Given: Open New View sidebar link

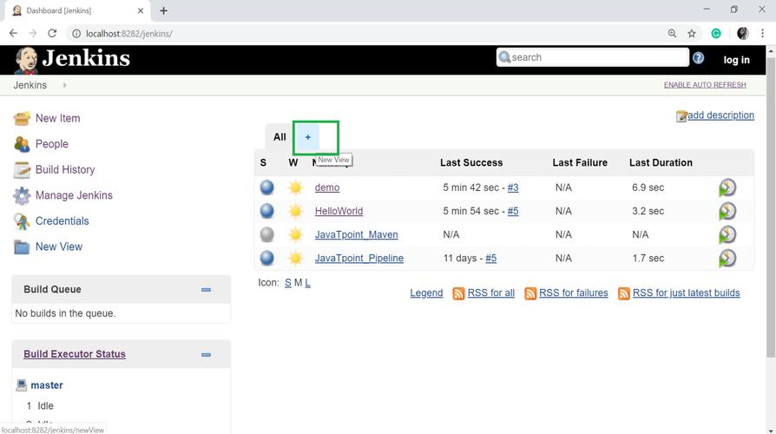Looking at the screenshot, I should (58, 247).
